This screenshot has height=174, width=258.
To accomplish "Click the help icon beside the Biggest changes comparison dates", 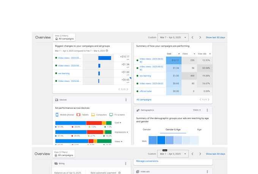I will (x=107, y=51).
